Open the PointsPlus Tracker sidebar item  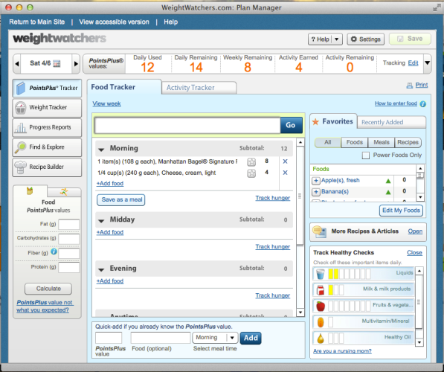tap(47, 88)
